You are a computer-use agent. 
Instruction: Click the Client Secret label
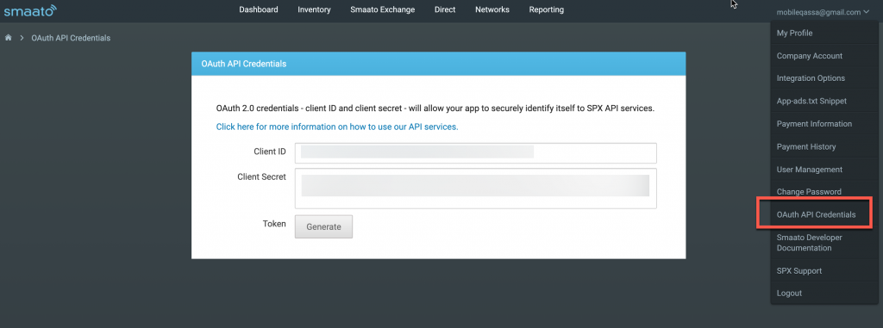point(262,176)
